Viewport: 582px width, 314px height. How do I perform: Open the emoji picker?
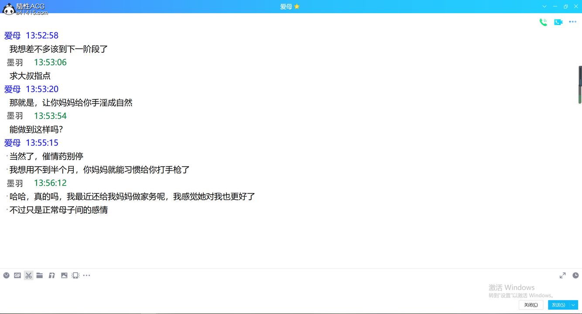(6, 275)
